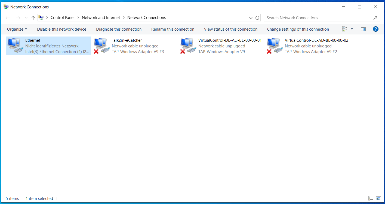The height and width of the screenshot is (204, 385).
Task: Click View status of this connection
Action: (230, 29)
